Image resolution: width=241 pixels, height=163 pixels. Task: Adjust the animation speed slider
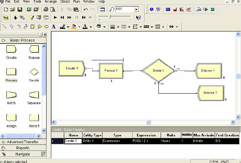110,17
